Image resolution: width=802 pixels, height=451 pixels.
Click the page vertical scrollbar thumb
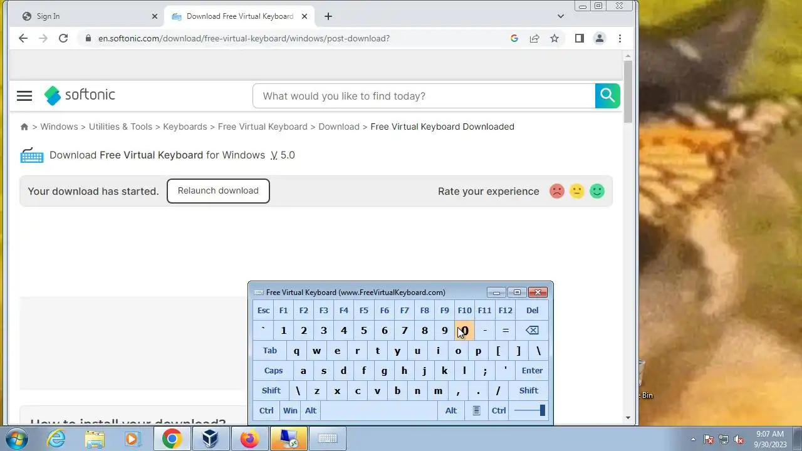pyautogui.click(x=628, y=92)
